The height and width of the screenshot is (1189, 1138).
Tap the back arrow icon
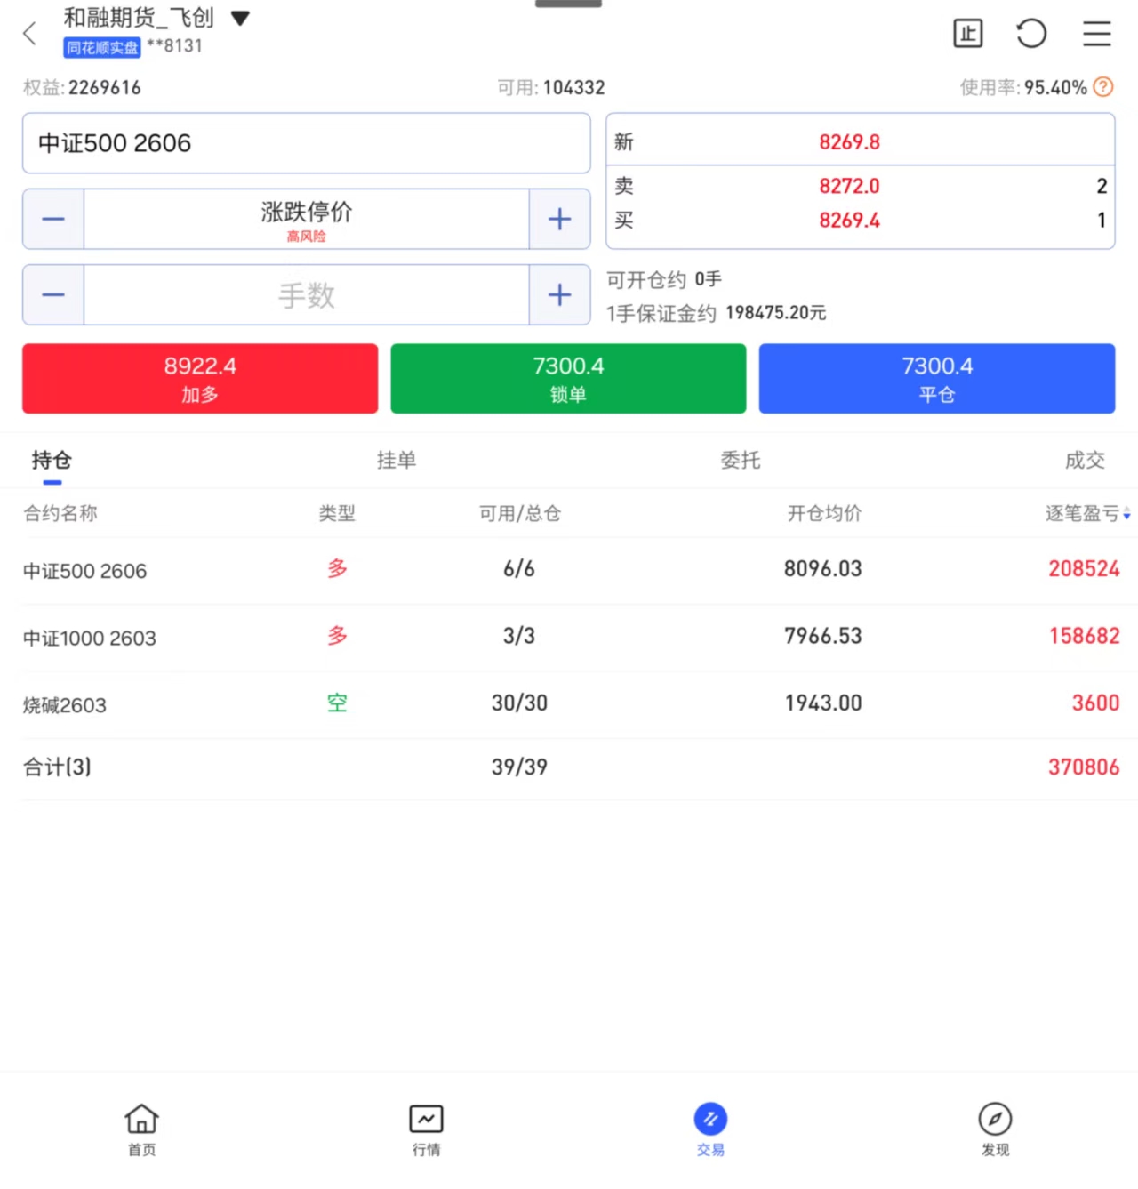(29, 34)
